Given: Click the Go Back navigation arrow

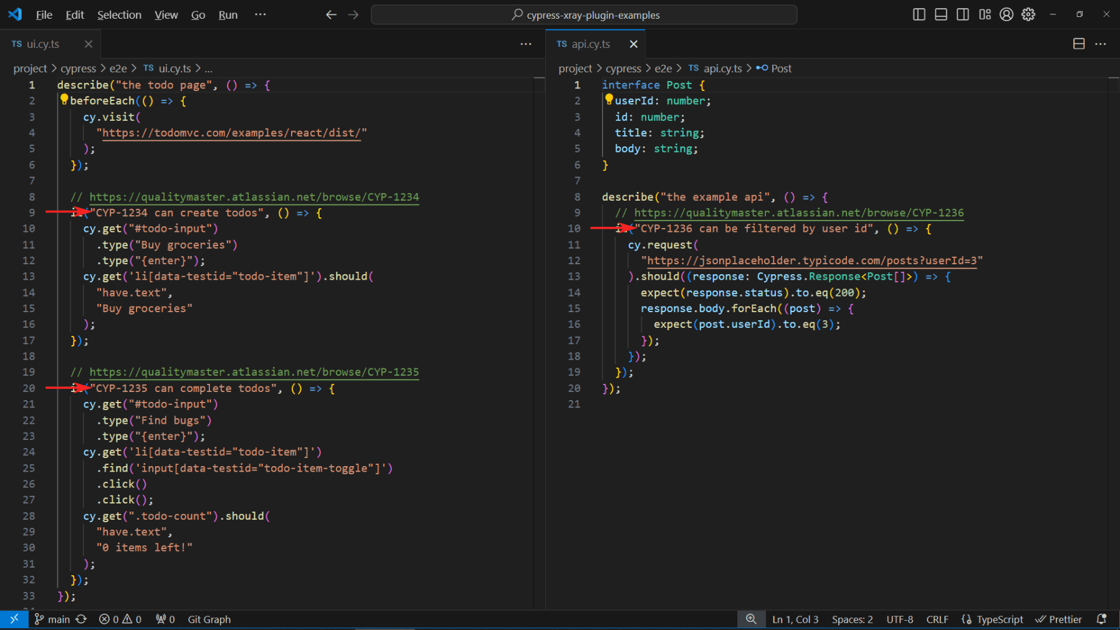Looking at the screenshot, I should click(331, 14).
